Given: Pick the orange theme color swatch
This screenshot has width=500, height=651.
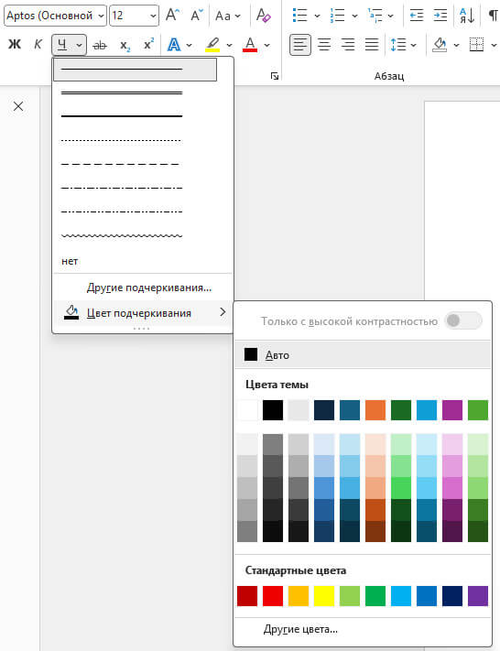Looking at the screenshot, I should point(375,410).
